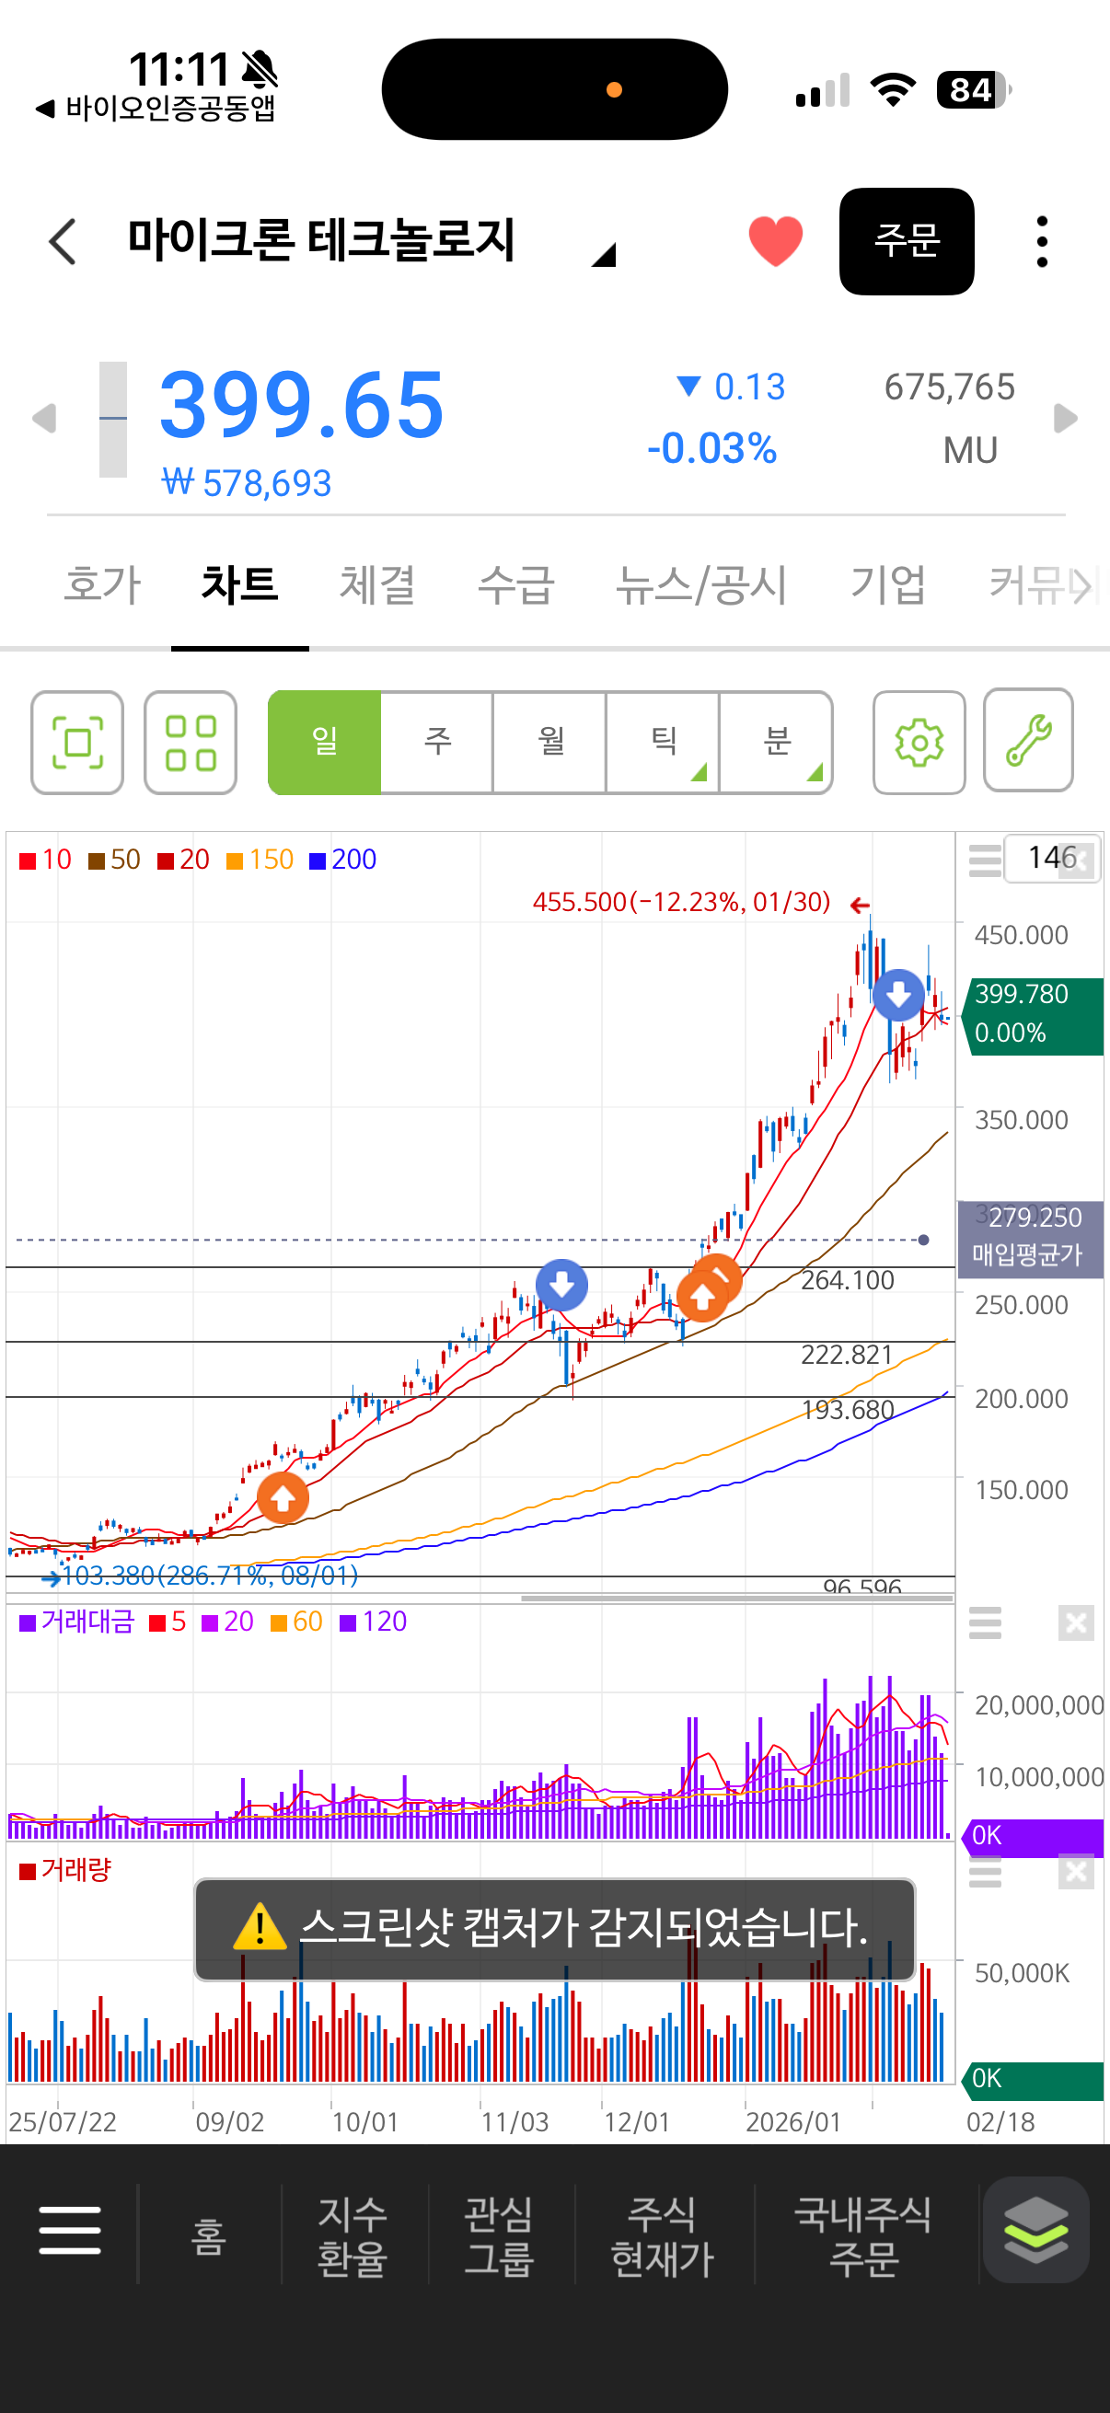Open the four-square multi-chart layout icon

click(191, 743)
